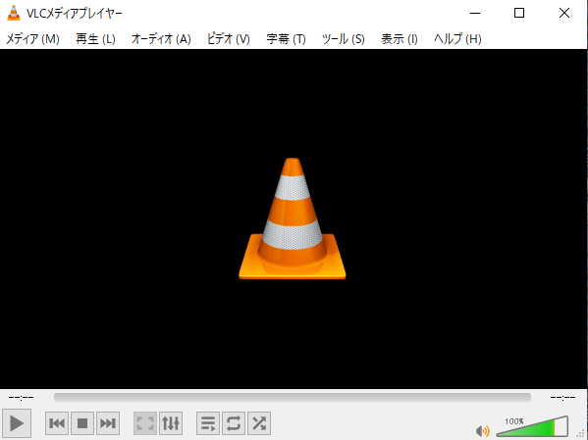Open the ビデオ (V) menu
The width and height of the screenshot is (588, 440).
229,39
